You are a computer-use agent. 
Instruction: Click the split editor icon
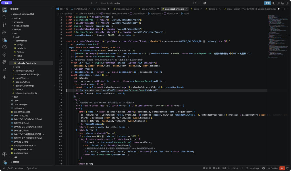click(x=283, y=9)
